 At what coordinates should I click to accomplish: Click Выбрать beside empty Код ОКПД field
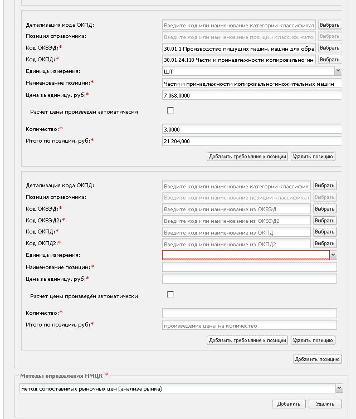[325, 232]
